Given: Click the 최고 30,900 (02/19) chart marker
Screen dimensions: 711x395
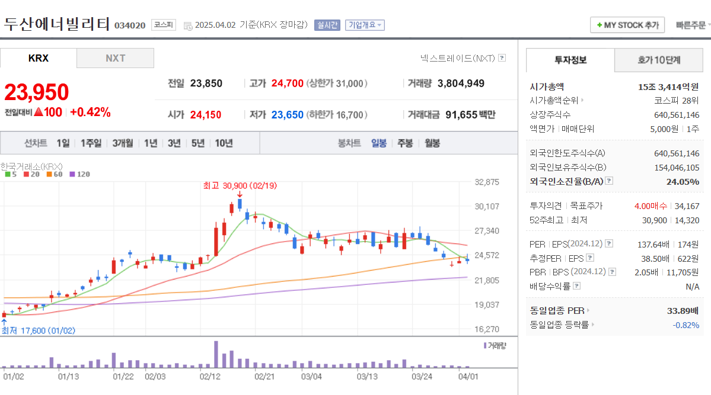Looking at the screenshot, I should (240, 186).
